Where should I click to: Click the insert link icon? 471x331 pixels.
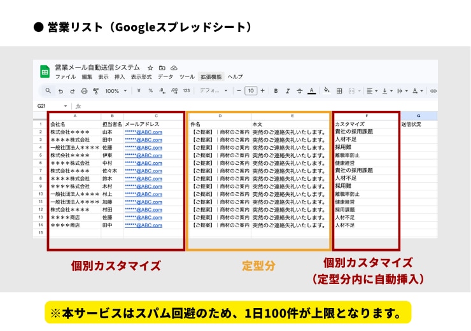coord(433,91)
